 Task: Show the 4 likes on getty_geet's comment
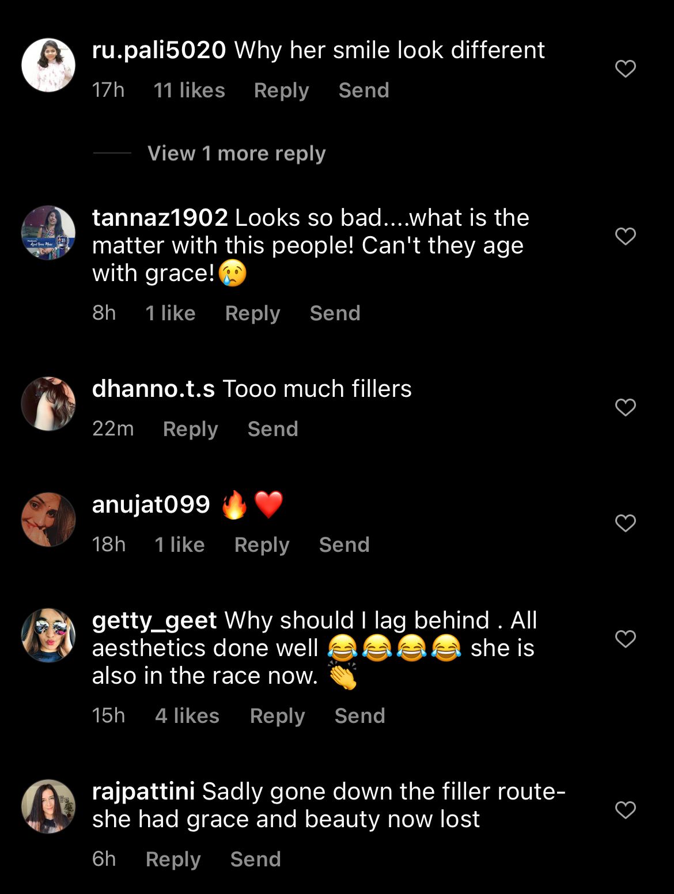click(x=187, y=716)
